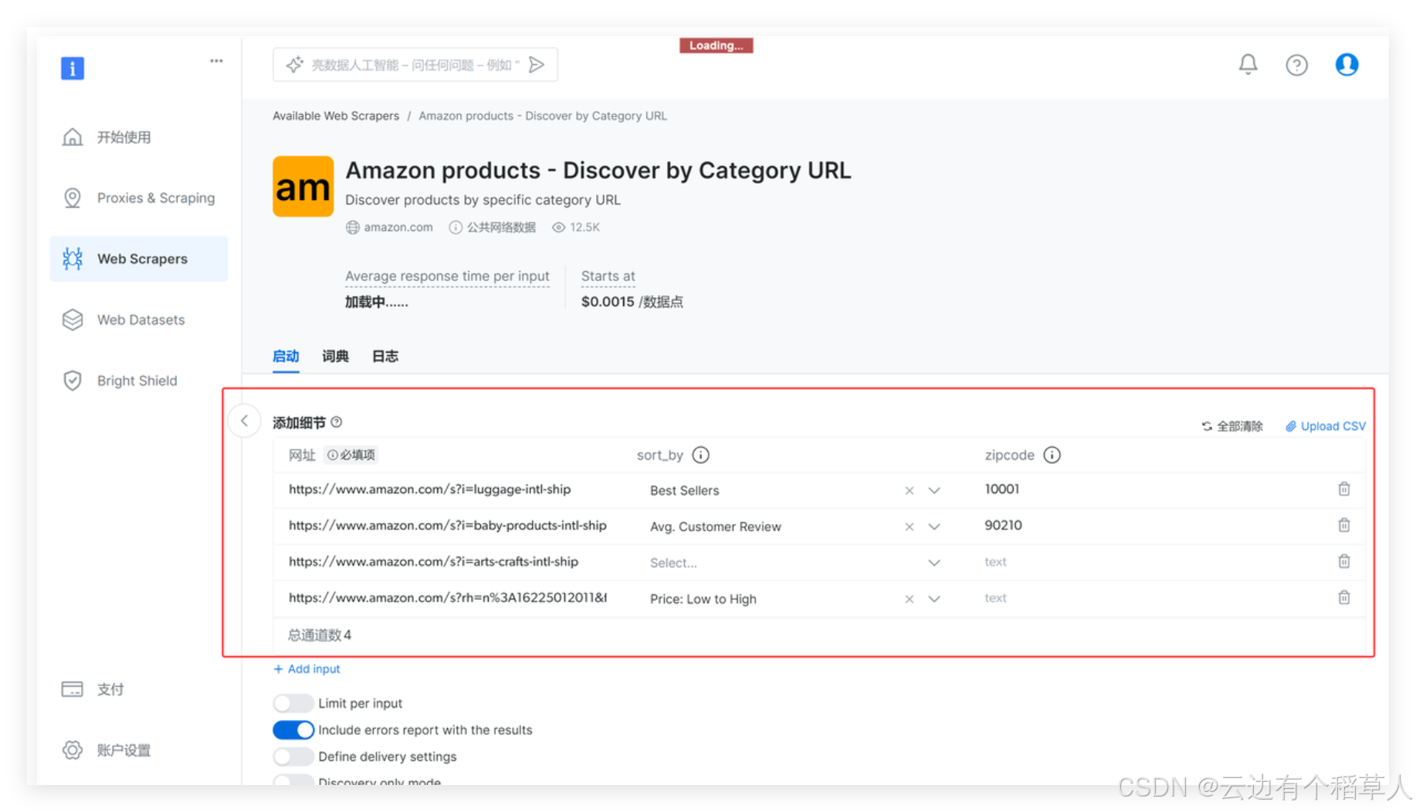Open the help question mark icon
The width and height of the screenshot is (1416, 812).
[1296, 65]
